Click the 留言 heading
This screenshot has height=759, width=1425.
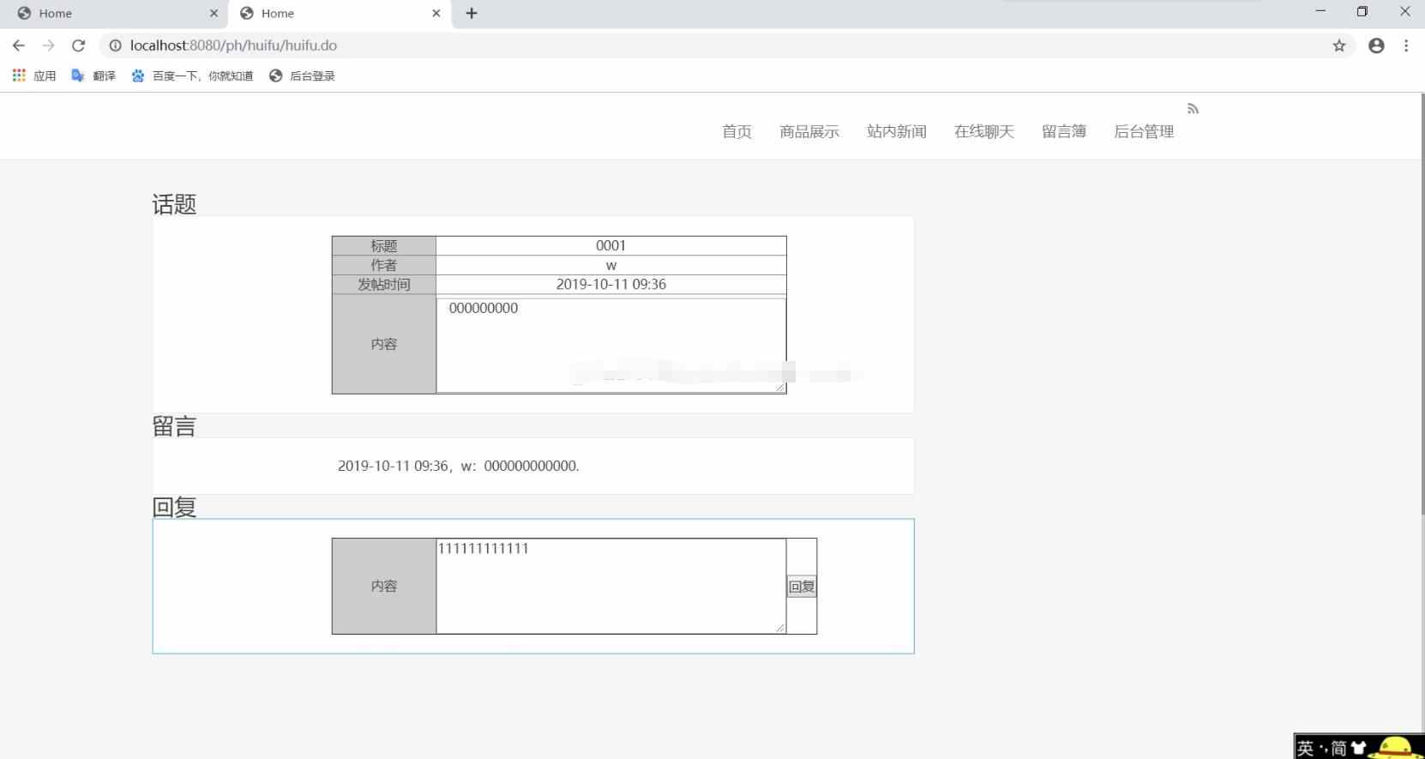174,426
